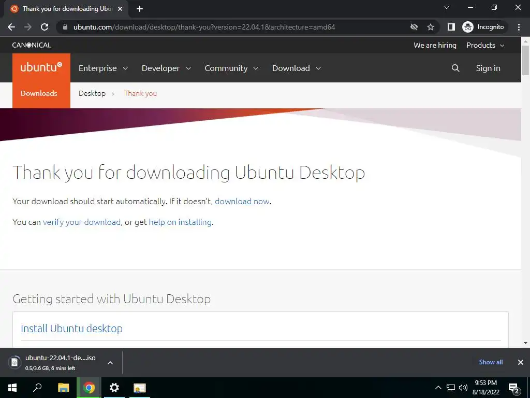The width and height of the screenshot is (530, 398).
Task: Close the 'Thank you for downloading' tab
Action: [x=120, y=9]
